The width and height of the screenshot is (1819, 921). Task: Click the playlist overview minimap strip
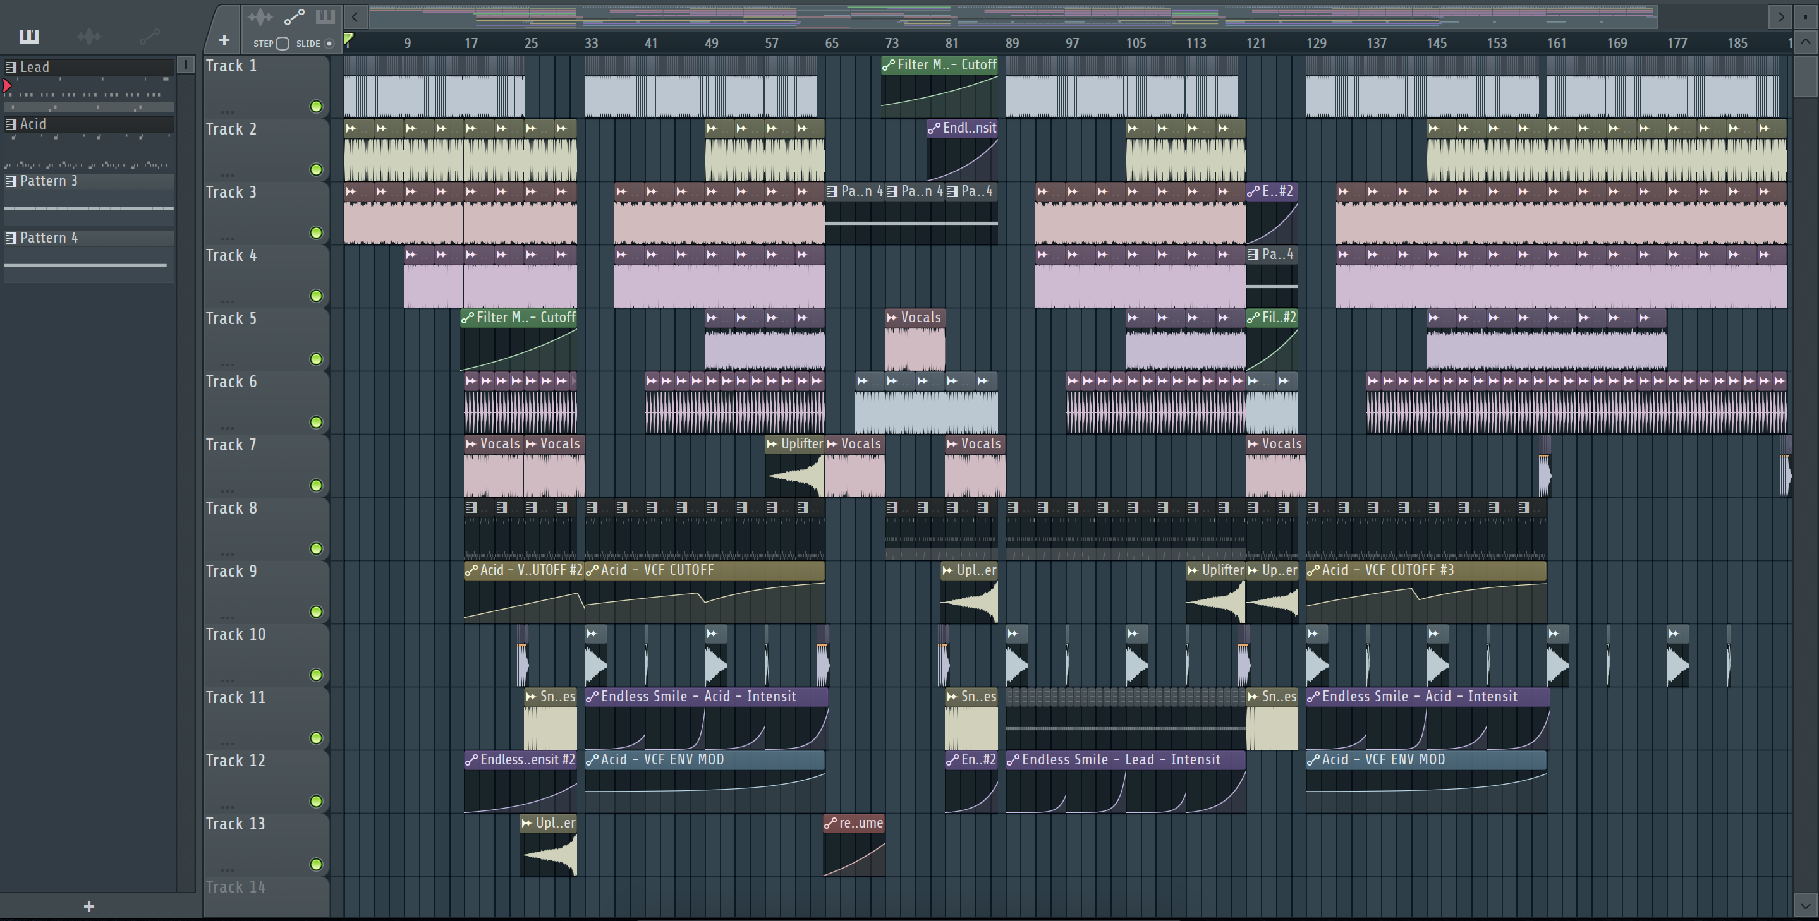tap(1013, 16)
